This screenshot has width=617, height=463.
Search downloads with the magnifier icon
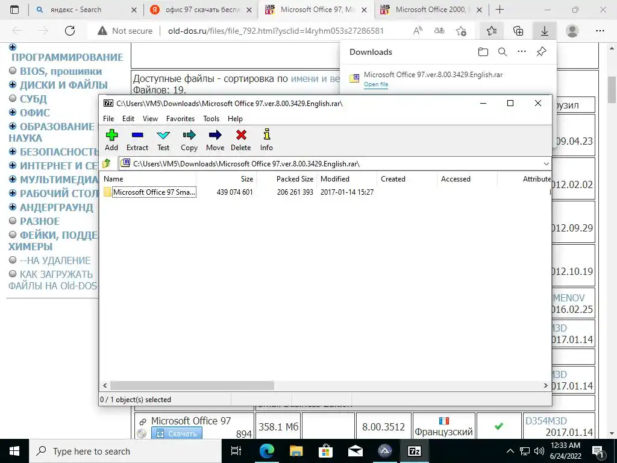[503, 52]
